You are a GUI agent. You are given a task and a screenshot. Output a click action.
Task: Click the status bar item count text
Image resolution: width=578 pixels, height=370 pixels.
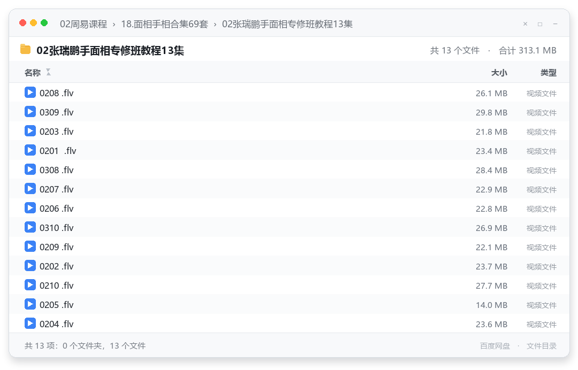click(85, 346)
